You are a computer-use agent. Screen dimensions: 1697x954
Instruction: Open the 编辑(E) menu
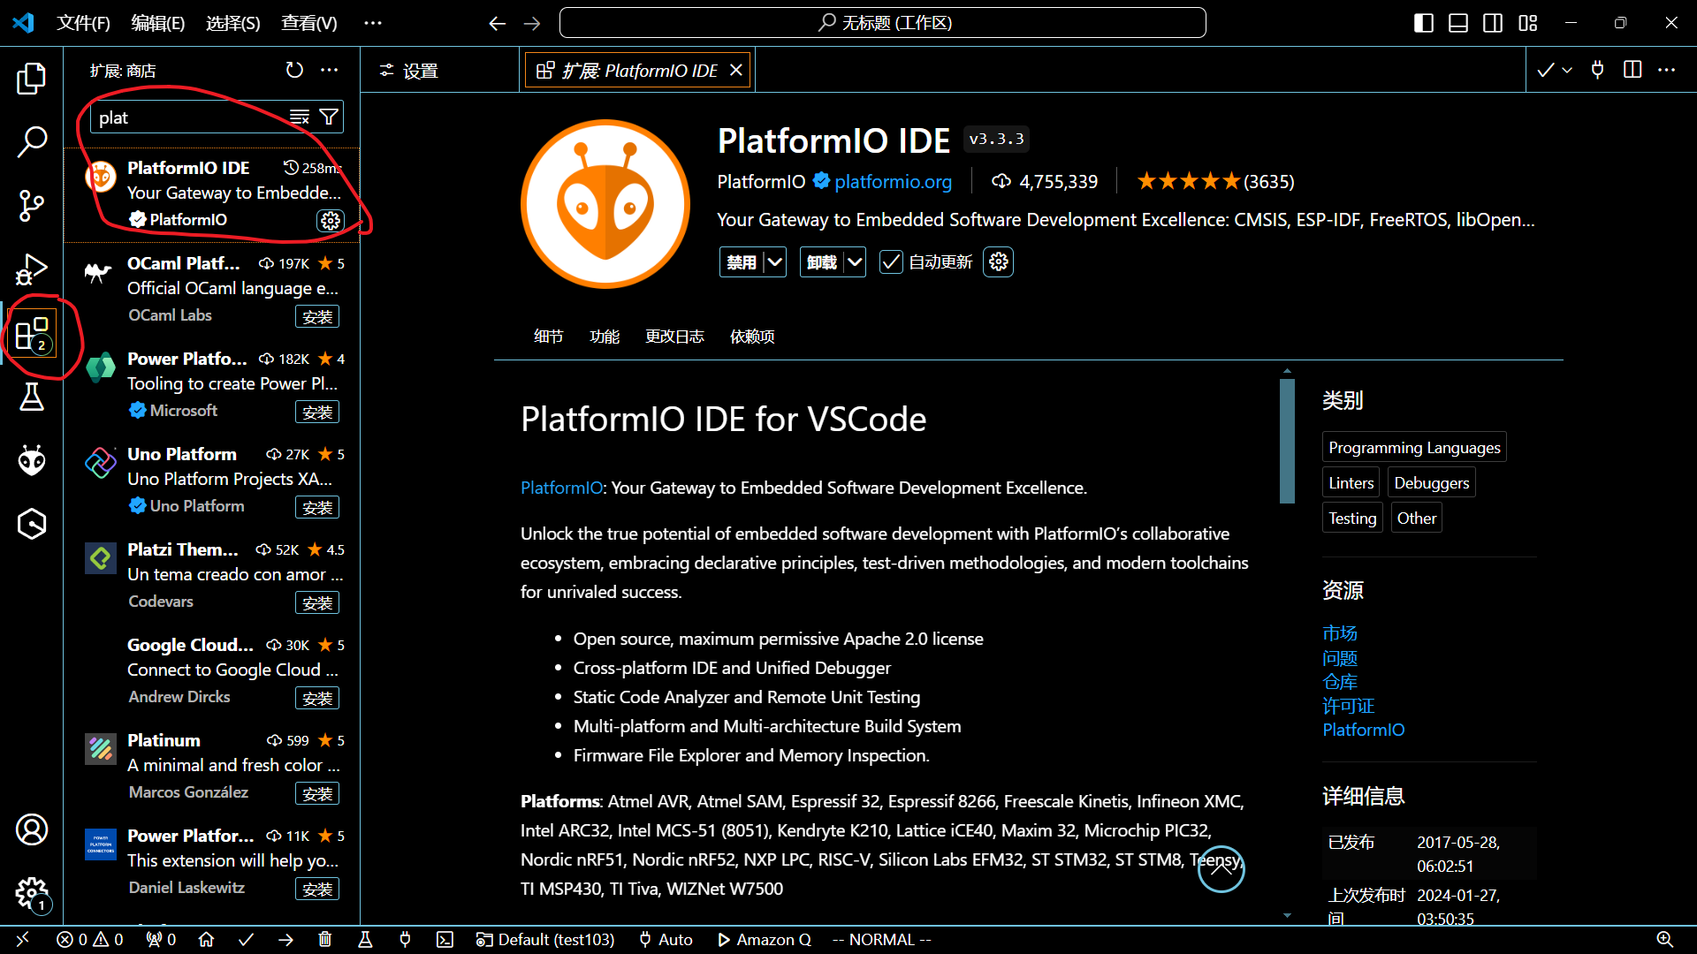pos(157,23)
